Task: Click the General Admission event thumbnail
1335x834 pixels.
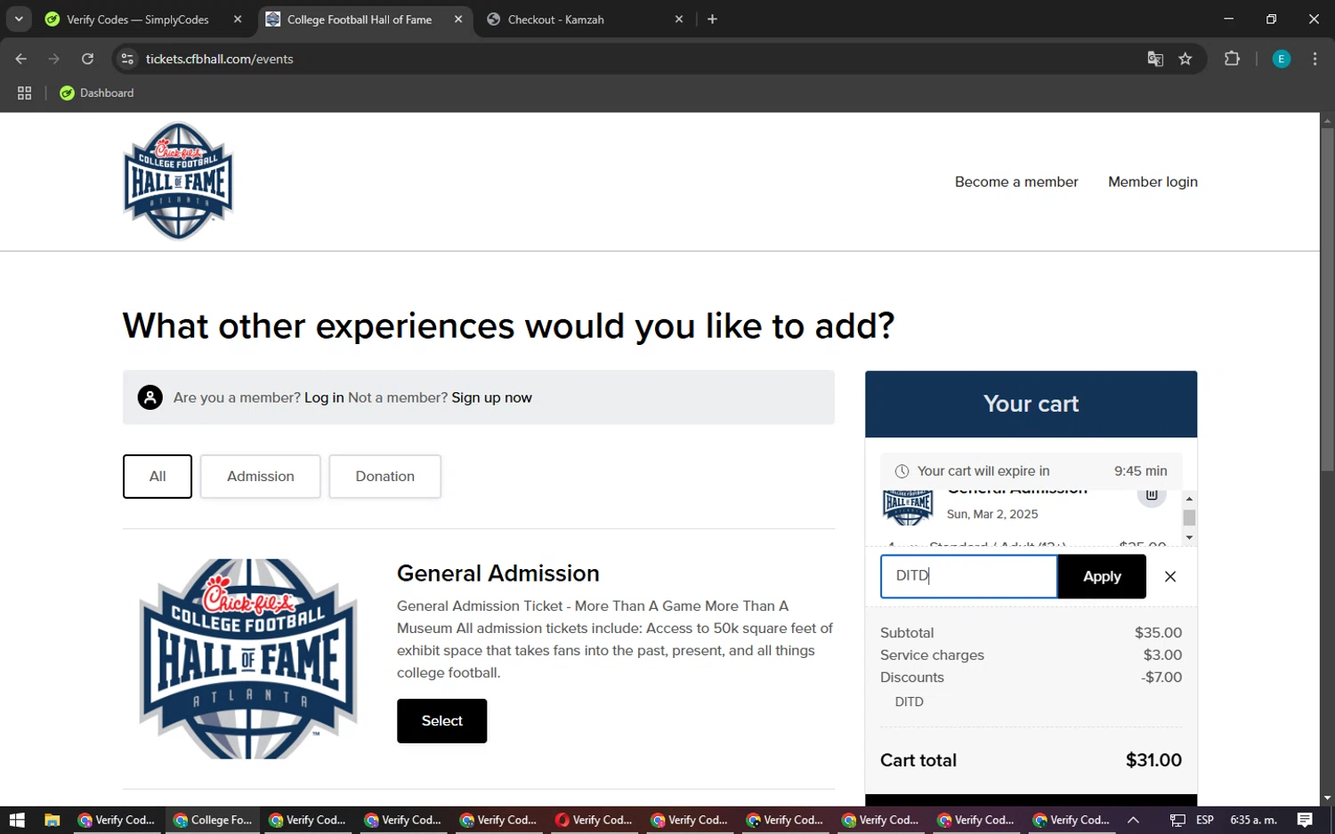Action: 249,659
